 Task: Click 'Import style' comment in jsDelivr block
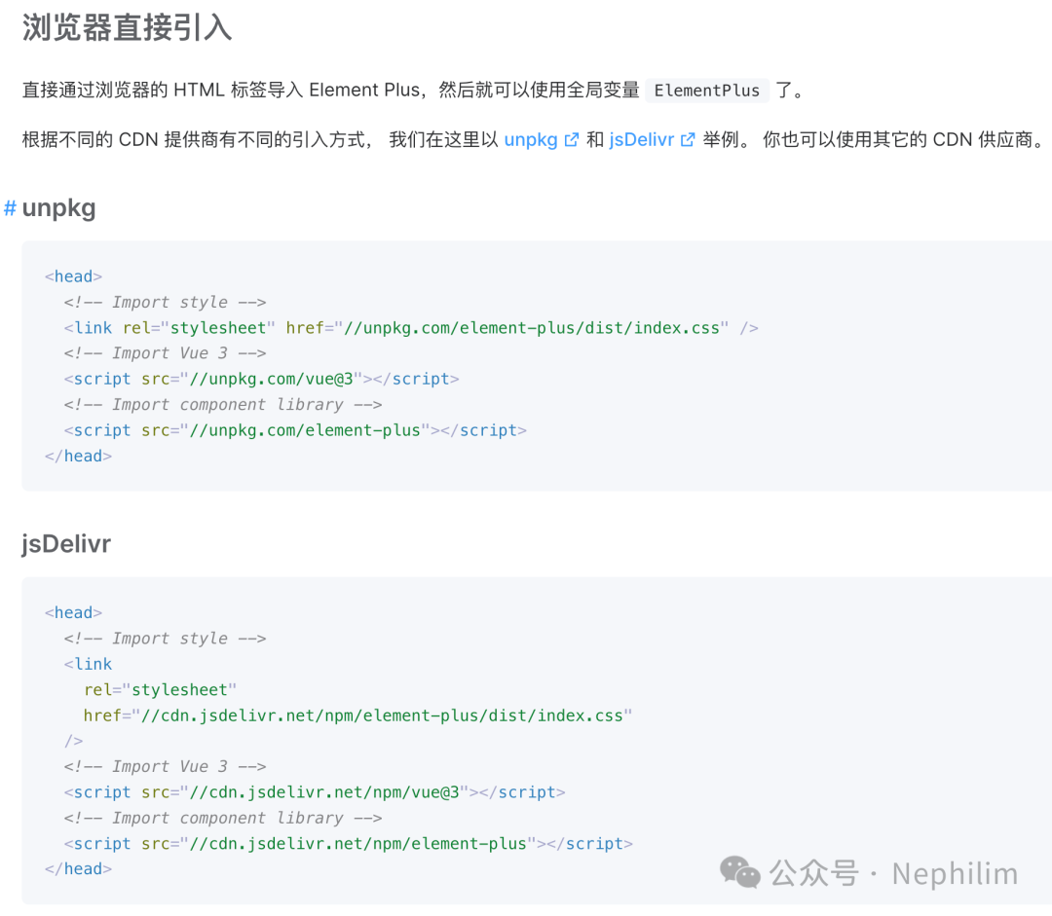165,639
